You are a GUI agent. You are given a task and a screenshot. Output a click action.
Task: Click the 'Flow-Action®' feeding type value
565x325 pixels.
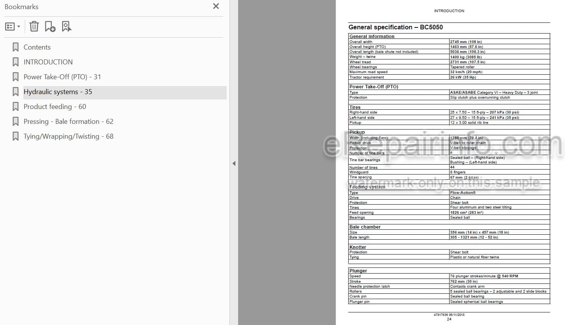[x=463, y=193]
